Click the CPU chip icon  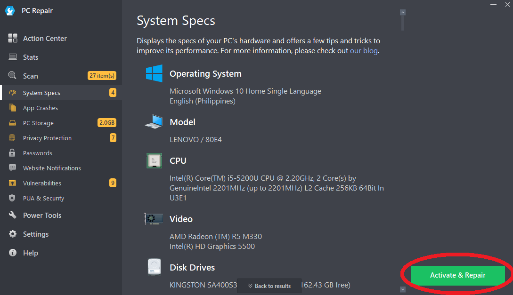tap(154, 160)
